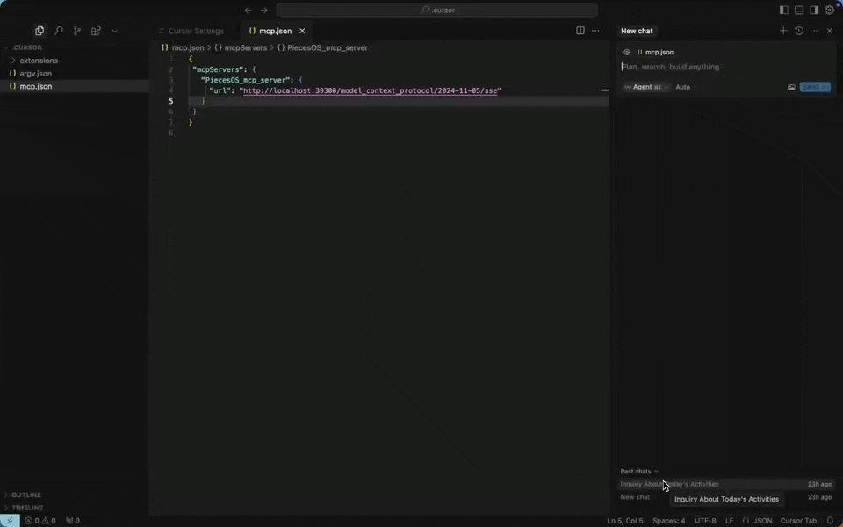Click the Send button
The image size is (843, 527).
point(815,87)
